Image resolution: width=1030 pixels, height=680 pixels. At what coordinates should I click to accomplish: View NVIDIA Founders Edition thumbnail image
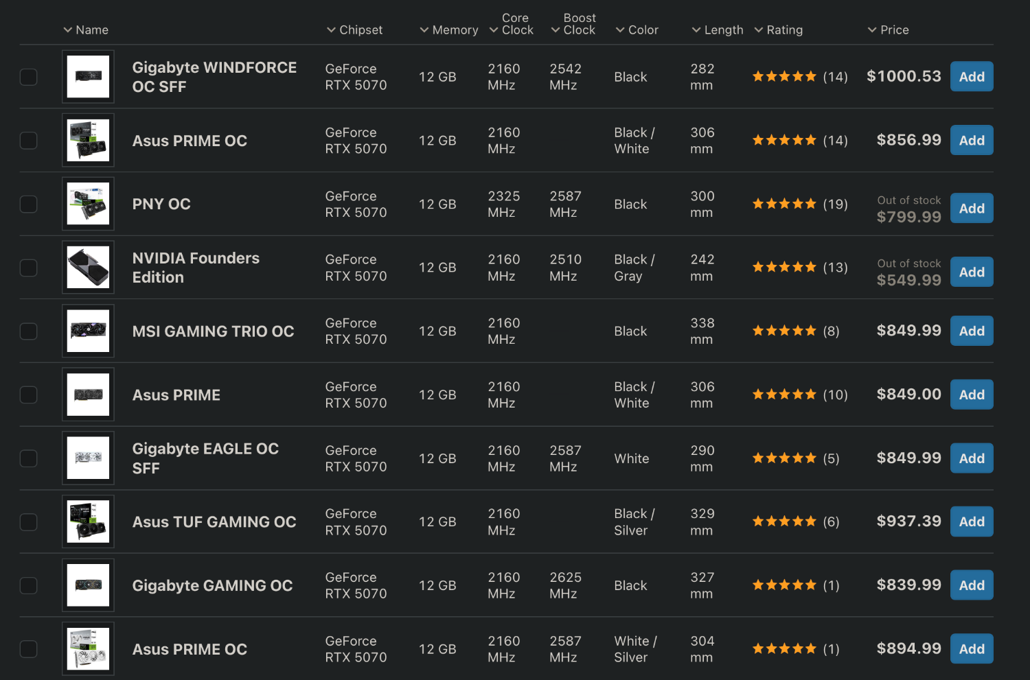coord(88,268)
